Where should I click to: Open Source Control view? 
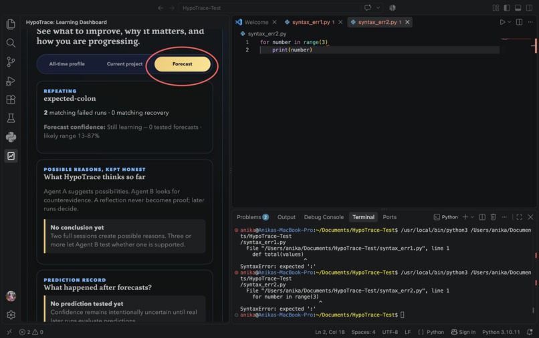(11, 62)
